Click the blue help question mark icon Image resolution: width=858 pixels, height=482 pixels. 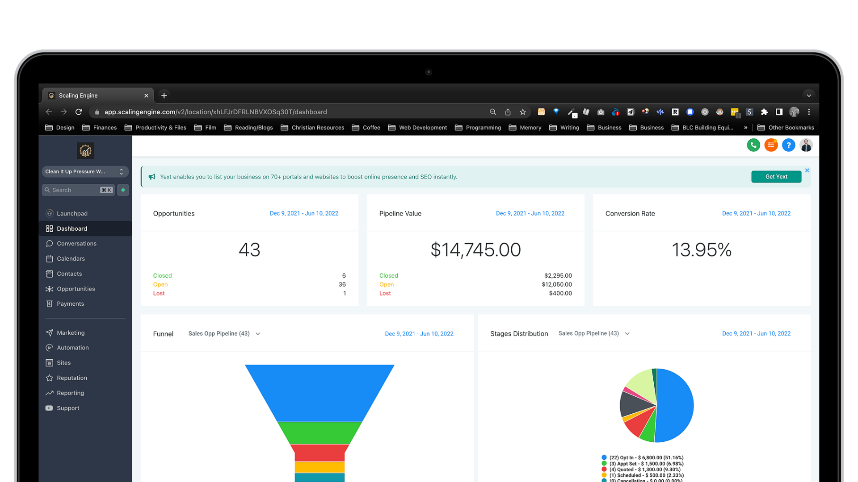(788, 145)
